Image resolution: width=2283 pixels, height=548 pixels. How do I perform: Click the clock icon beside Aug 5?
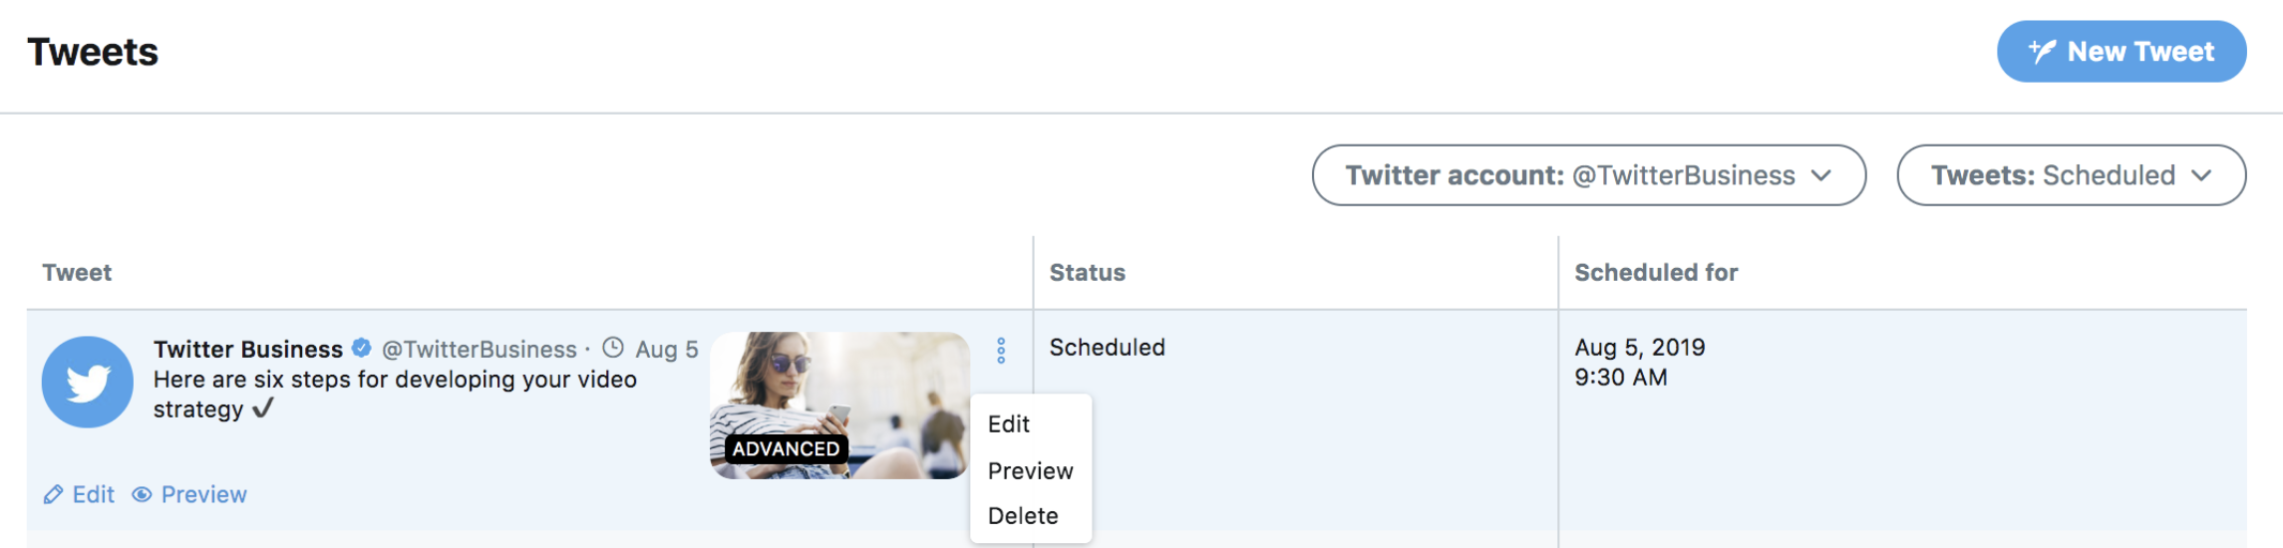613,348
